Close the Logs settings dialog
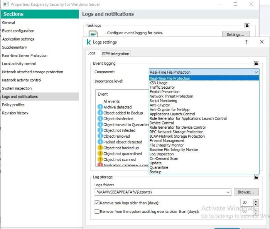Image resolution: width=270 pixels, height=229 pixels. pos(262,42)
